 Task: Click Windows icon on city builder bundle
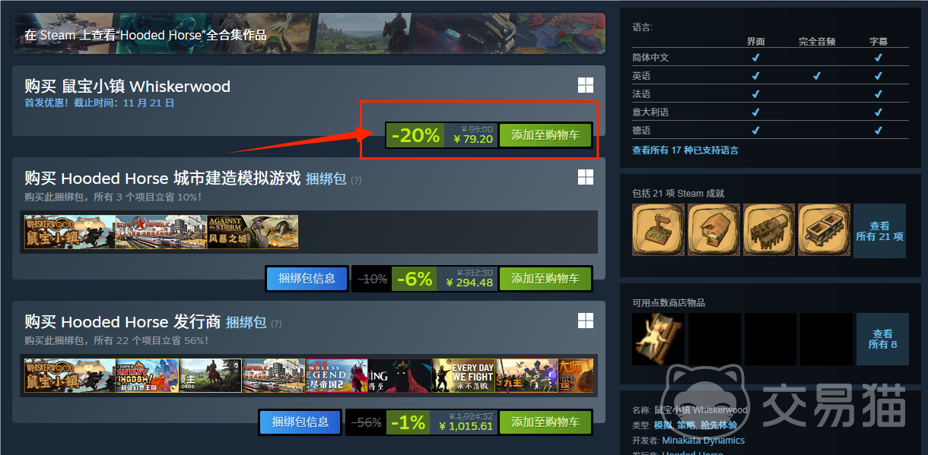585,177
